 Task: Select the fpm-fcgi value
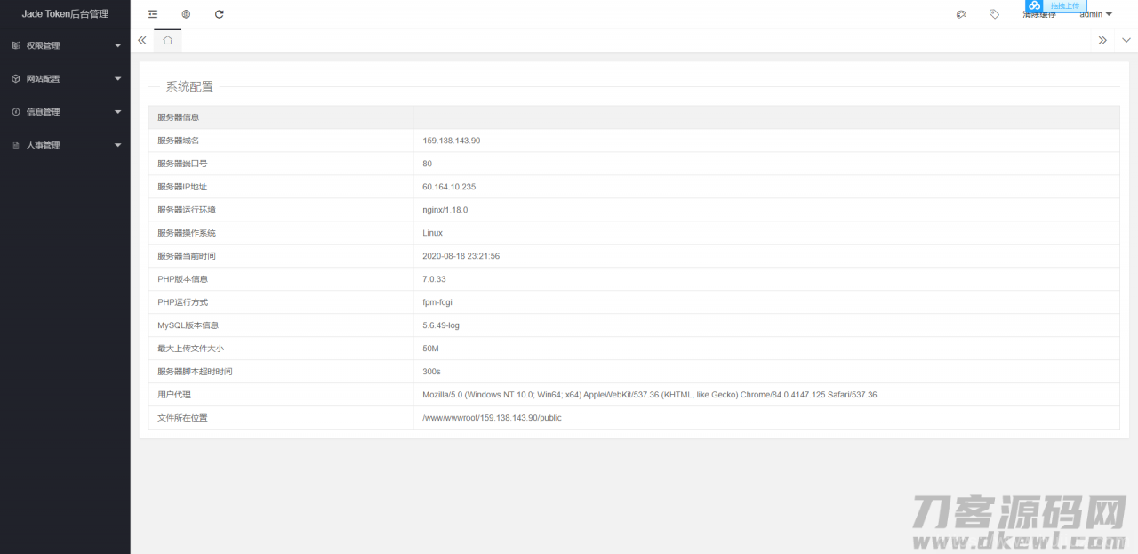point(437,302)
